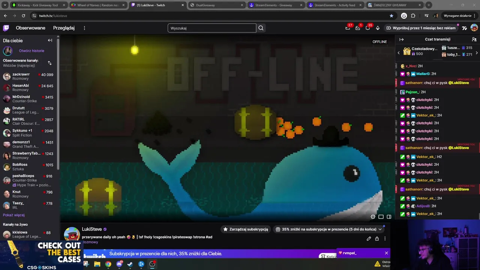Screen dimensions: 480x270
Task: Click Otwórz historie link
Action: pos(31,51)
